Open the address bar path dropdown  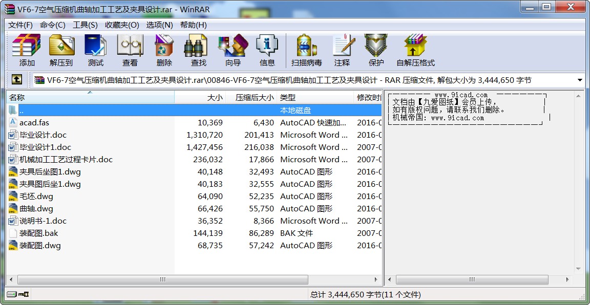(x=579, y=80)
